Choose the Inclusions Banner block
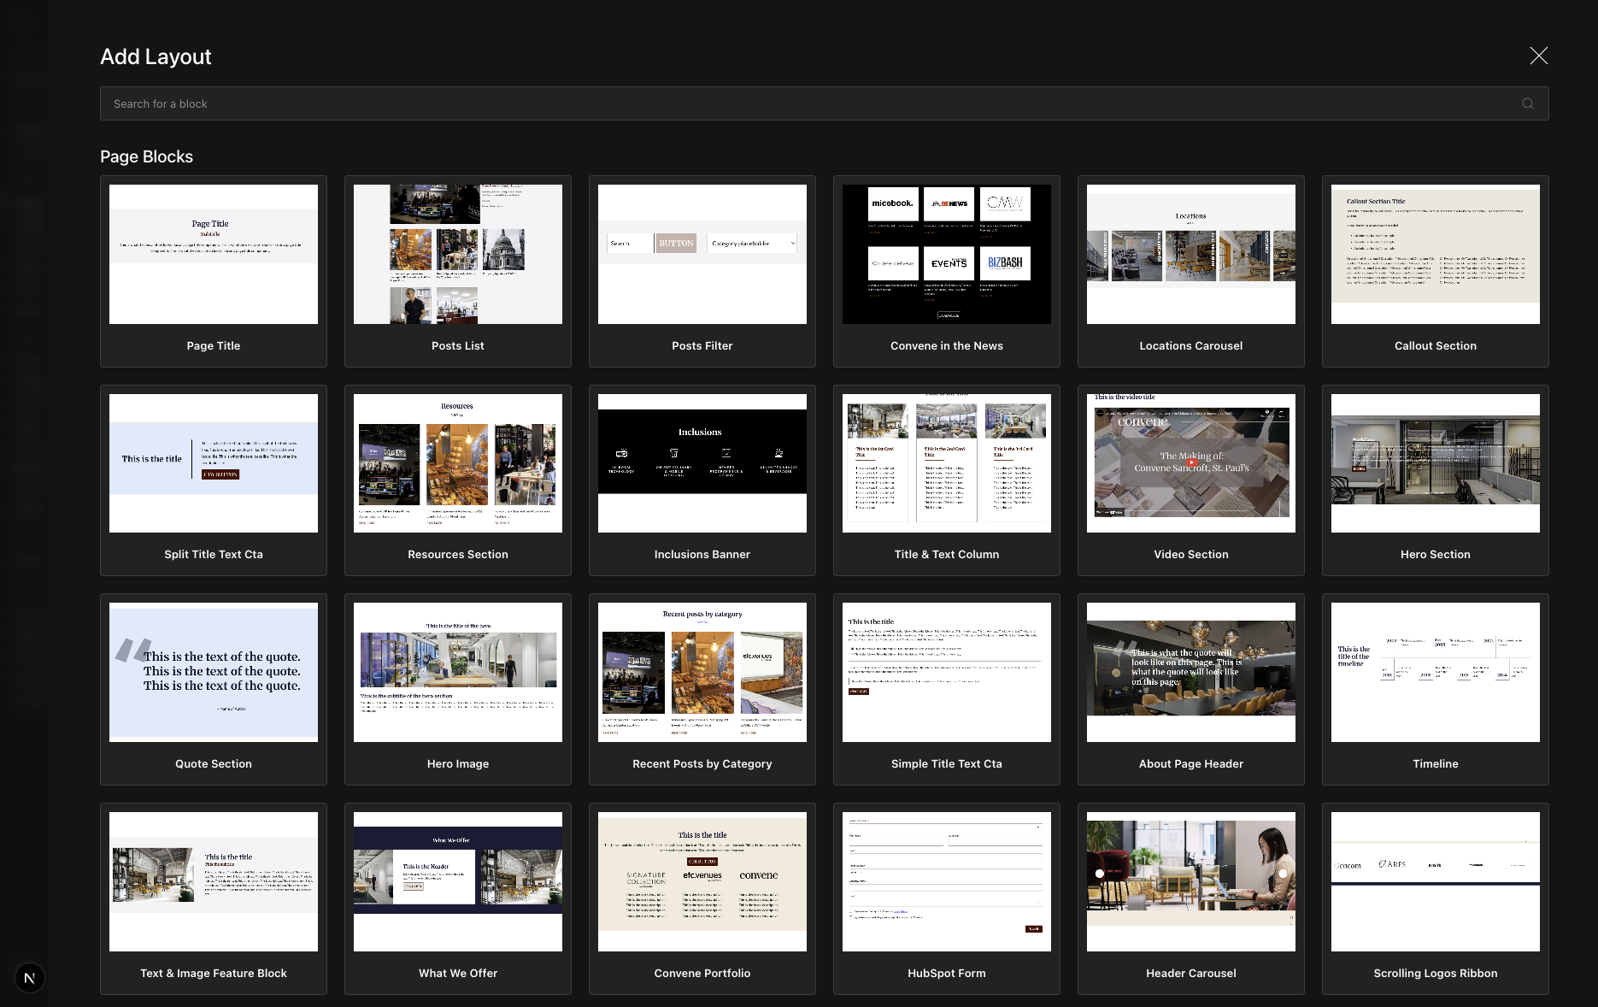This screenshot has height=1007, width=1598. pos(702,480)
